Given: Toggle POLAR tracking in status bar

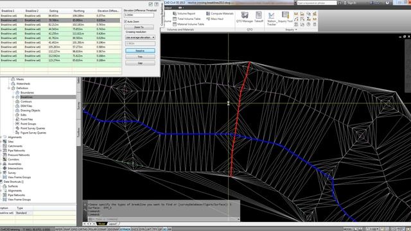Looking at the screenshot, I should [92, 229].
